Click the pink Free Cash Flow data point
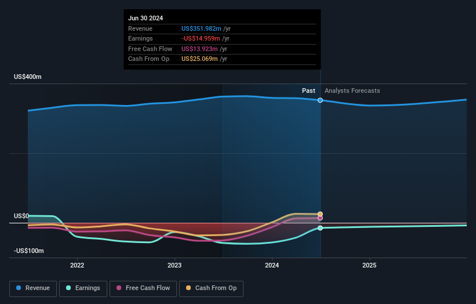Image resolution: width=476 pixels, height=304 pixels. tap(320, 218)
